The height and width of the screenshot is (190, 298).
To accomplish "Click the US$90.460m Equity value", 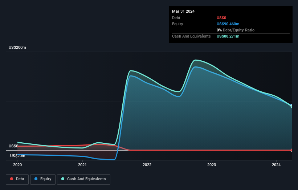I will click(228, 24).
